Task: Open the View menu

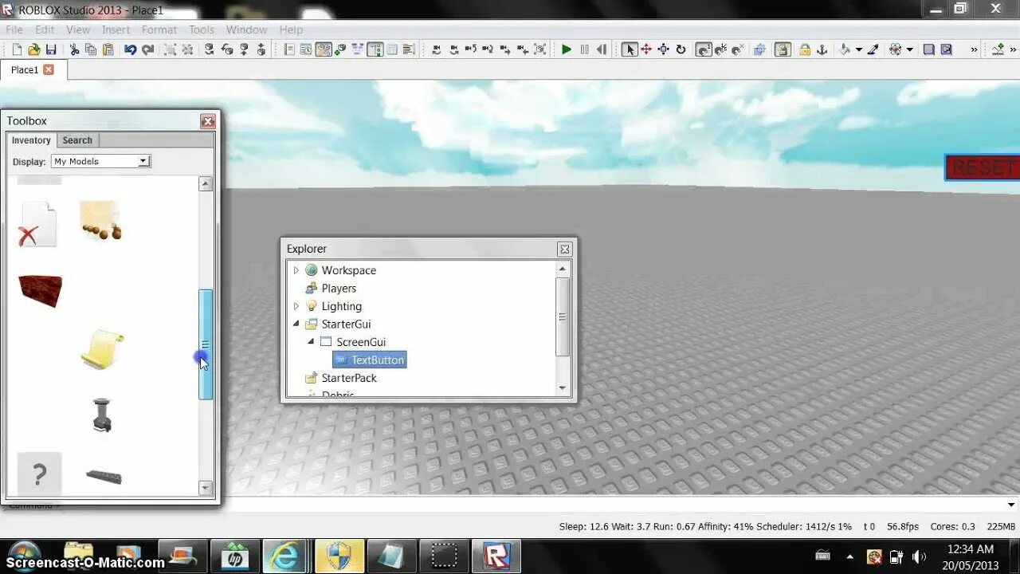Action: tap(78, 29)
